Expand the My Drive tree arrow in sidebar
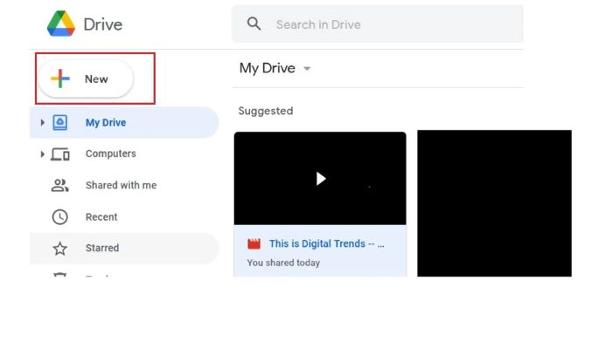Screen dimensions: 612x349 pos(42,123)
